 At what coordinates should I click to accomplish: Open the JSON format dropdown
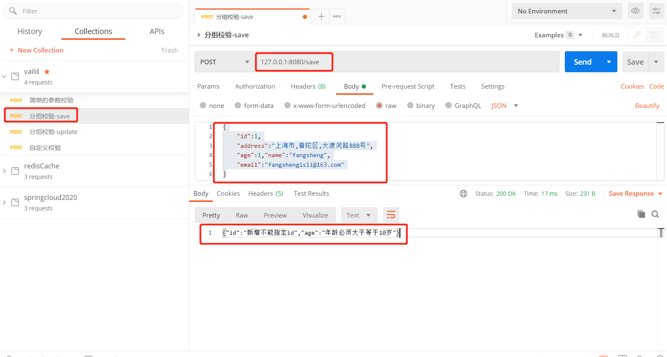[505, 106]
